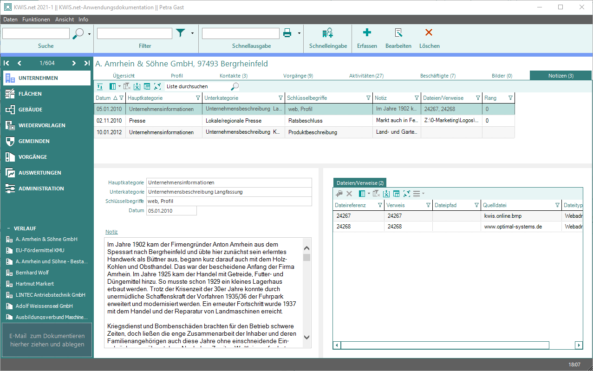The image size is (593, 371).
Task: Click the Schnellausgabe printer icon
Action: pos(287,33)
